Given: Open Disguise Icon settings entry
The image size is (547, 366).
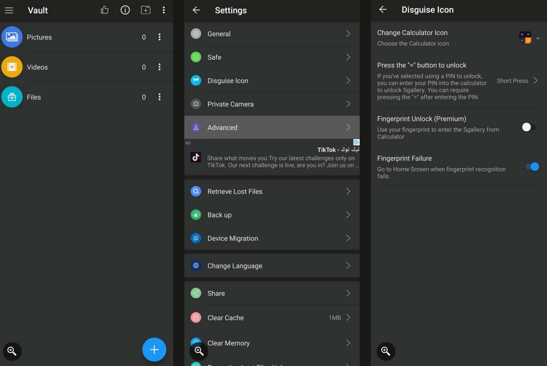Looking at the screenshot, I should coord(272,81).
